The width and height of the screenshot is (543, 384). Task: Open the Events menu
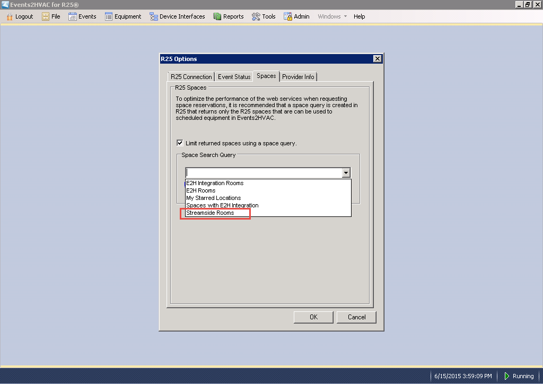[82, 16]
